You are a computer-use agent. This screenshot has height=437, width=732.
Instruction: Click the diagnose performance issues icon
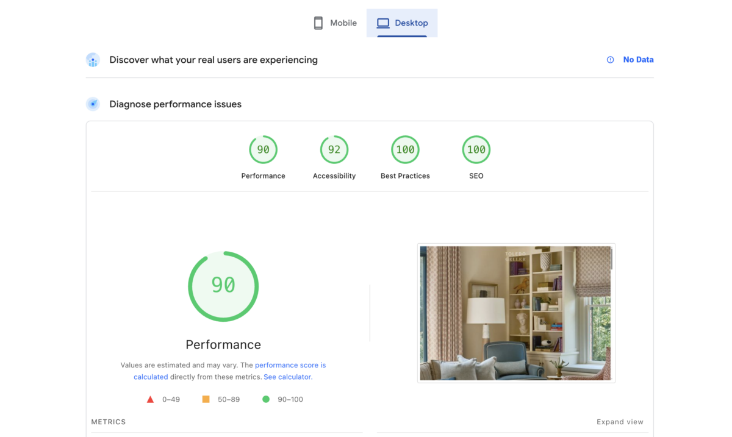93,104
